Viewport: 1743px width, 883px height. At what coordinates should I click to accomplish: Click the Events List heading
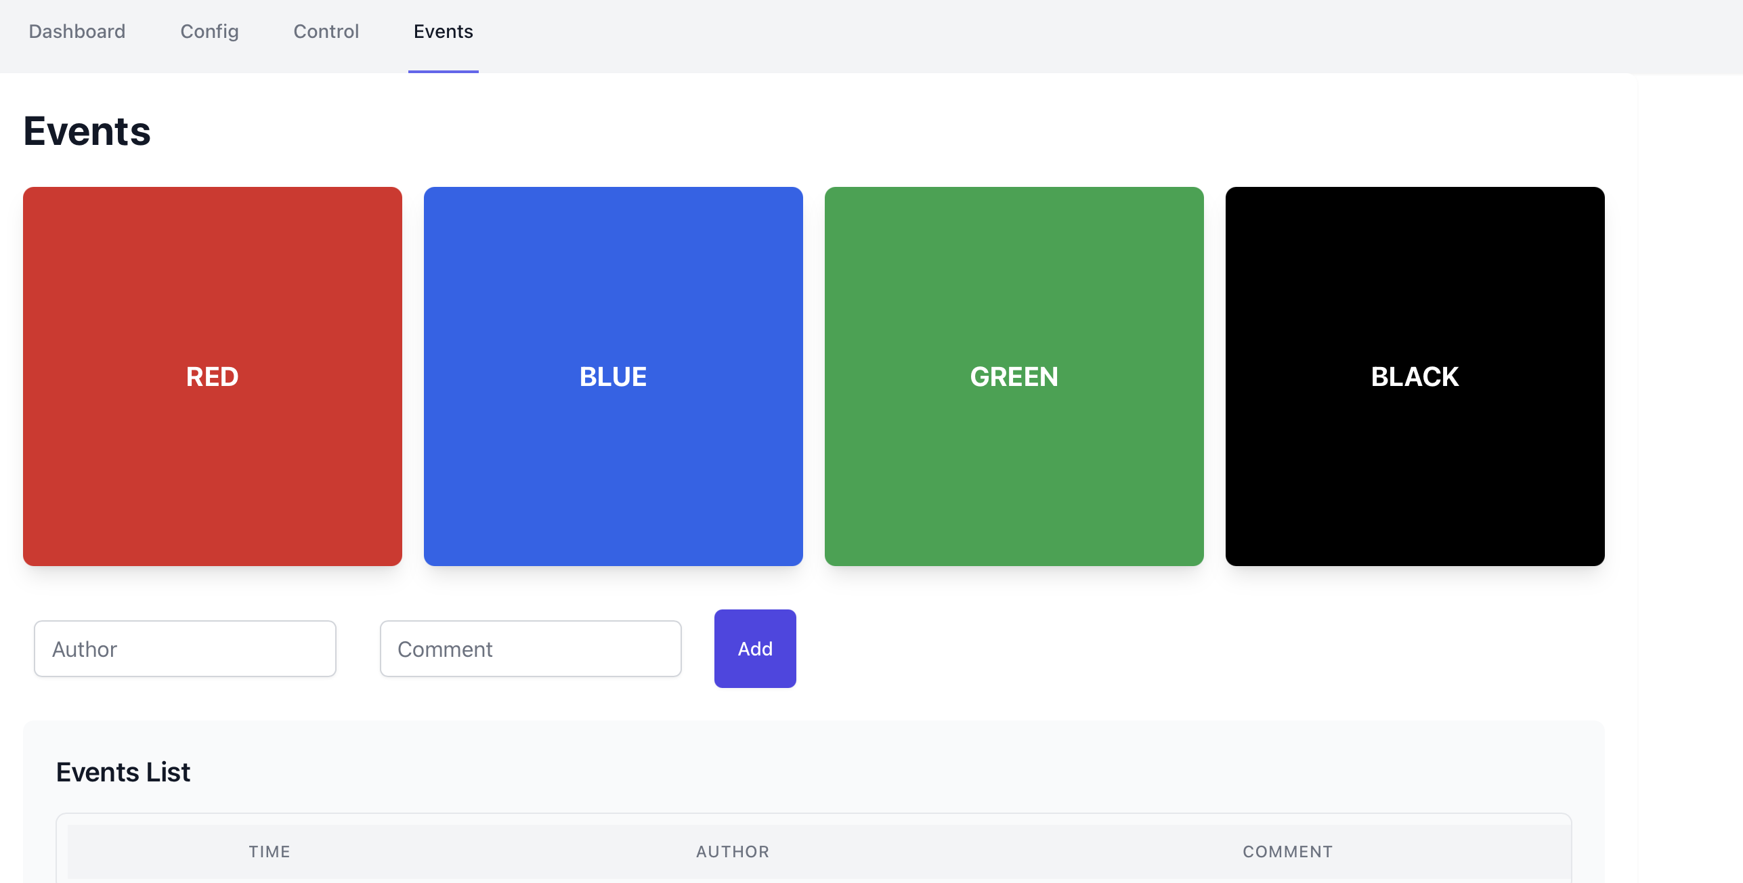[x=123, y=772]
